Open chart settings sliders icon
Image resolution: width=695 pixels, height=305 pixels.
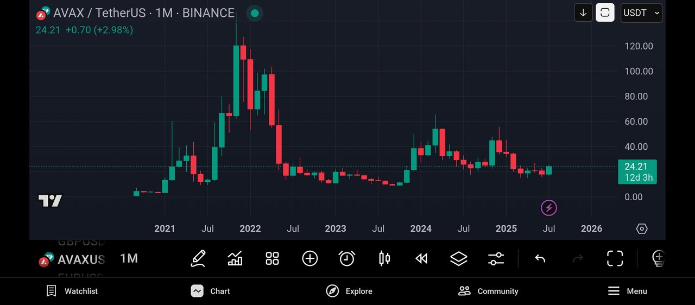496,259
